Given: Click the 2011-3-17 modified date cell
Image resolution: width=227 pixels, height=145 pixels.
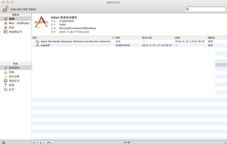Looking at the screenshot, I should 157,45.
